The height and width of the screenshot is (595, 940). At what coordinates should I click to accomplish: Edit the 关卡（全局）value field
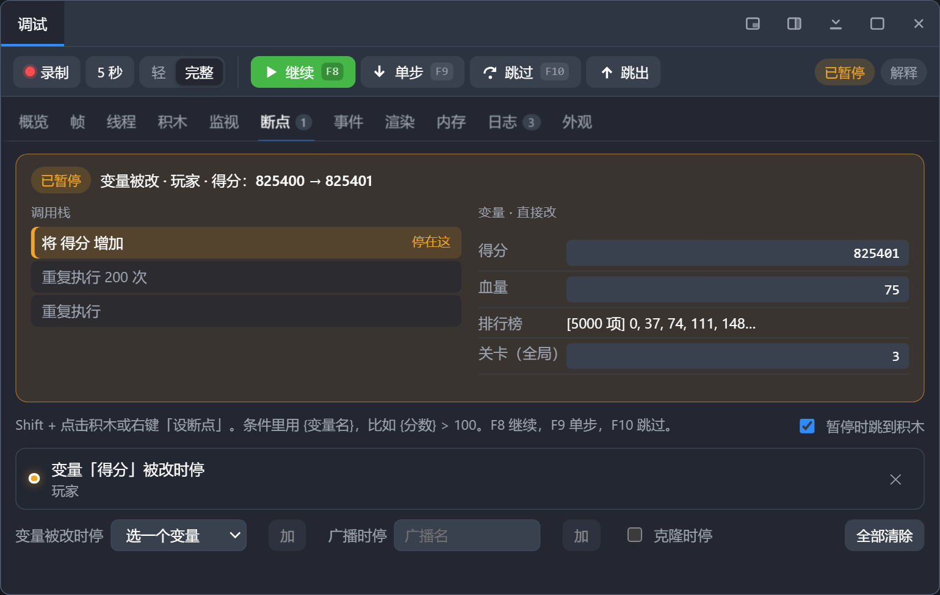737,356
